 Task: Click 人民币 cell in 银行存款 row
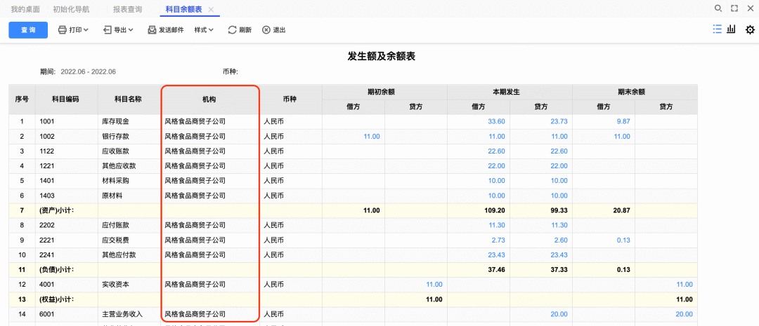coord(291,137)
